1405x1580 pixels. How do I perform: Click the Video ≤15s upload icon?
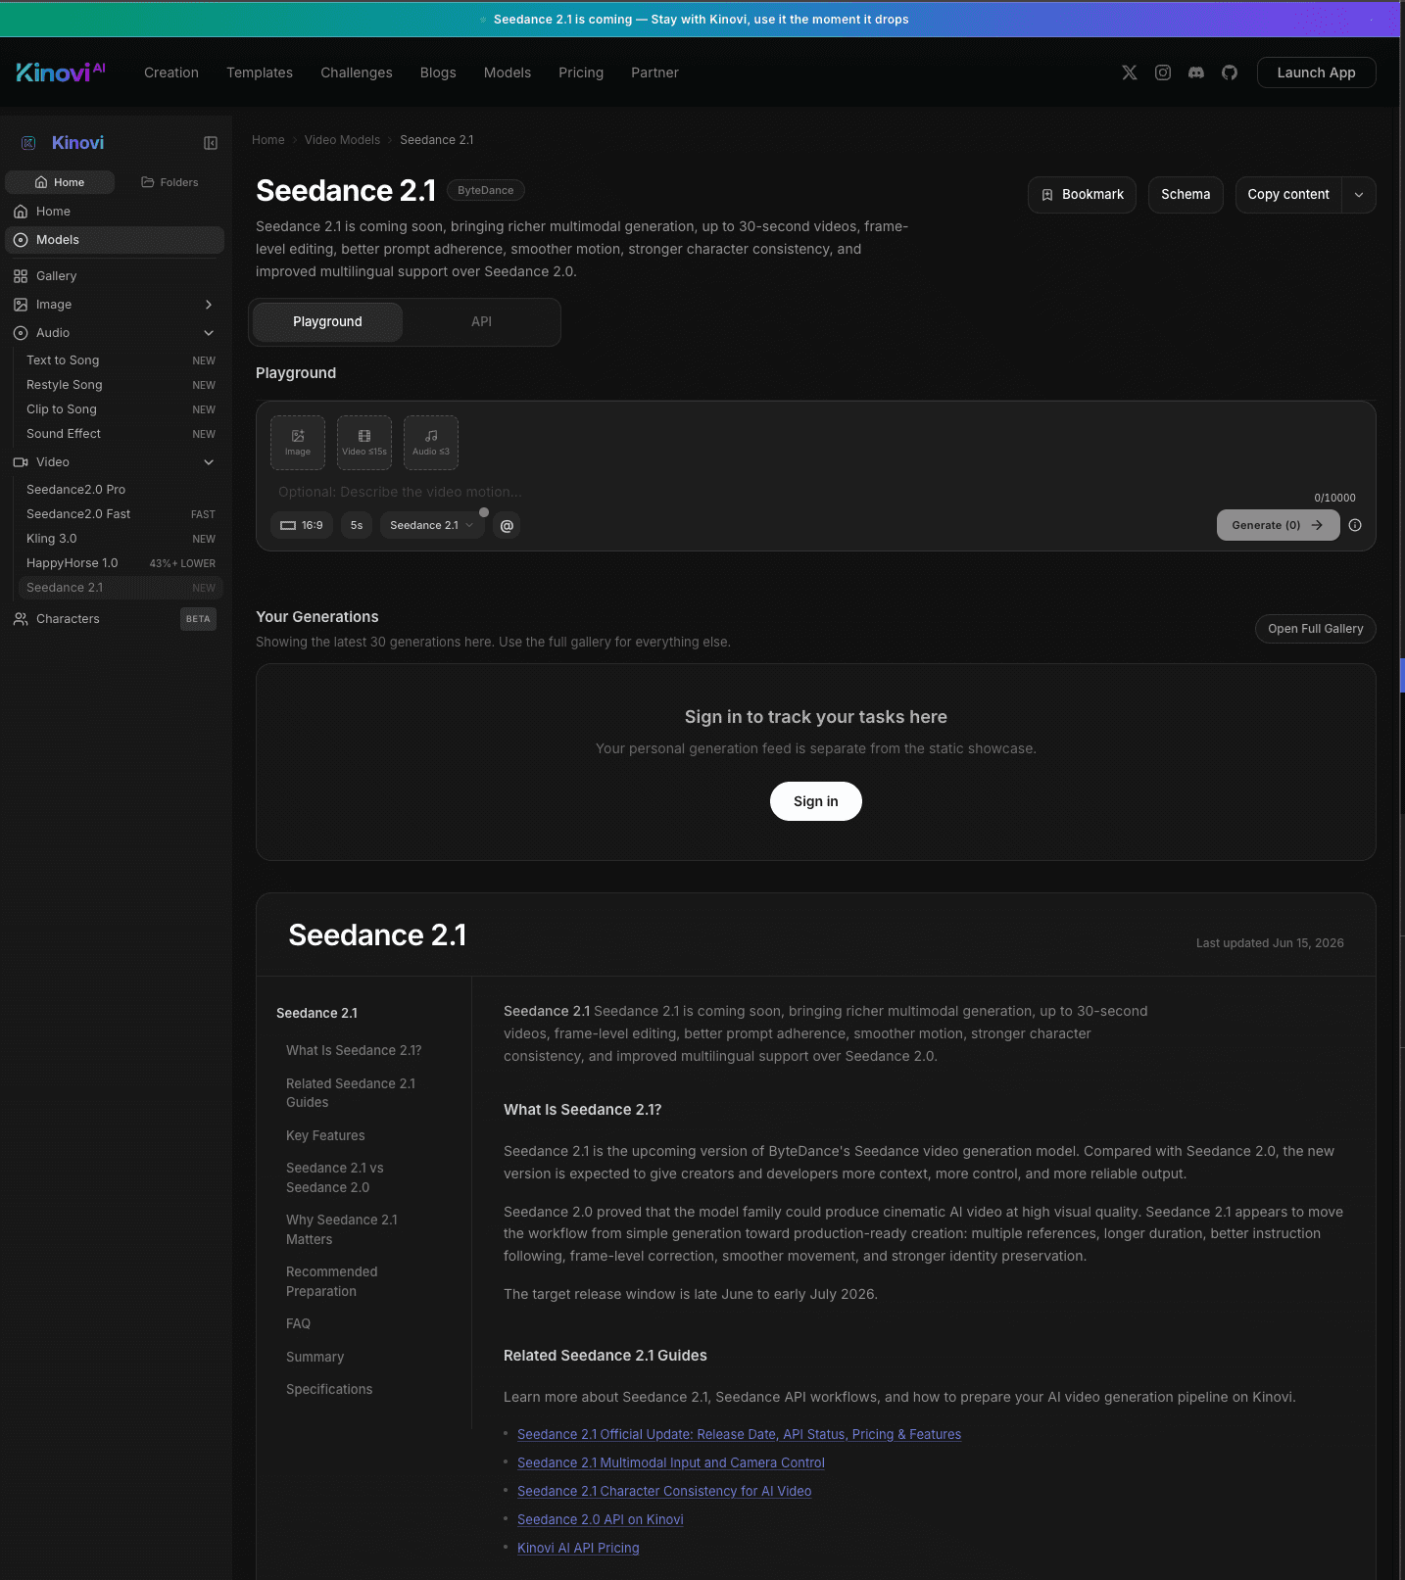click(364, 443)
